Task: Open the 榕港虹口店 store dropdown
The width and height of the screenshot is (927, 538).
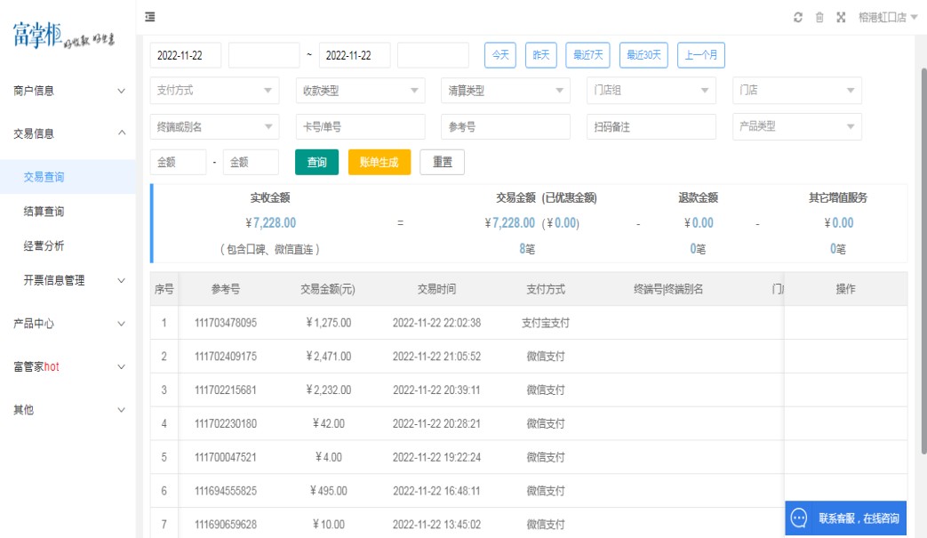Action: 887,18
